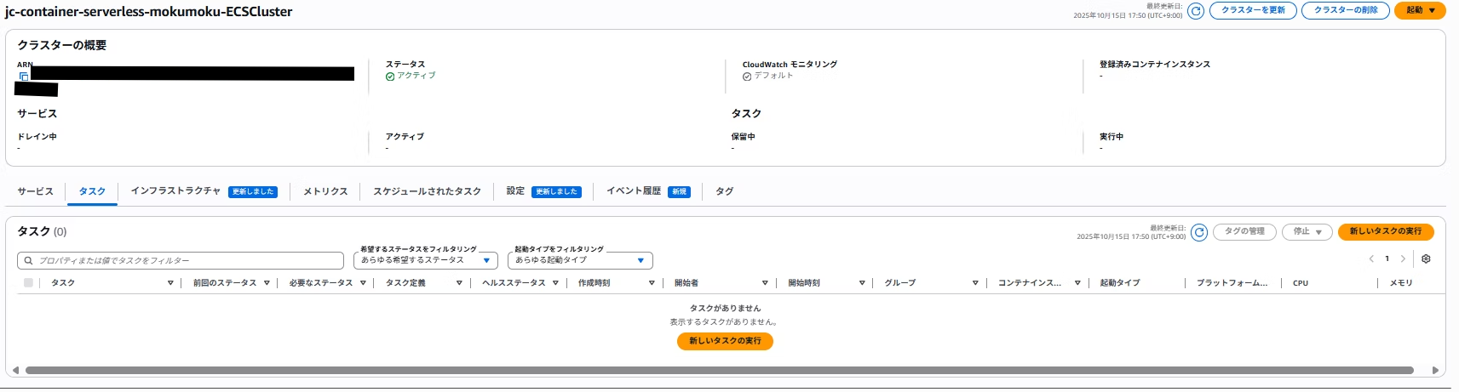
Task: Open the 停止 dropdown menu
Action: pyautogui.click(x=1307, y=232)
